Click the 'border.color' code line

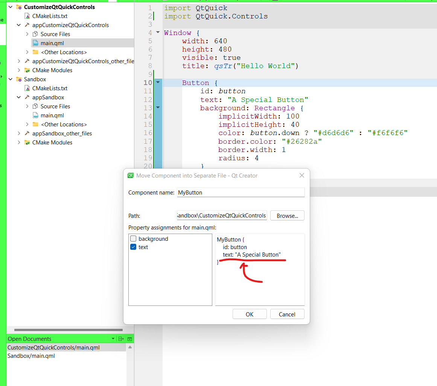pos(270,141)
